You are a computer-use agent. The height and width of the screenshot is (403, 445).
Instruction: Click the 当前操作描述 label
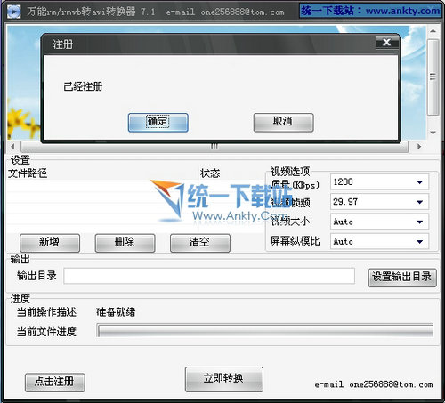tap(46, 312)
